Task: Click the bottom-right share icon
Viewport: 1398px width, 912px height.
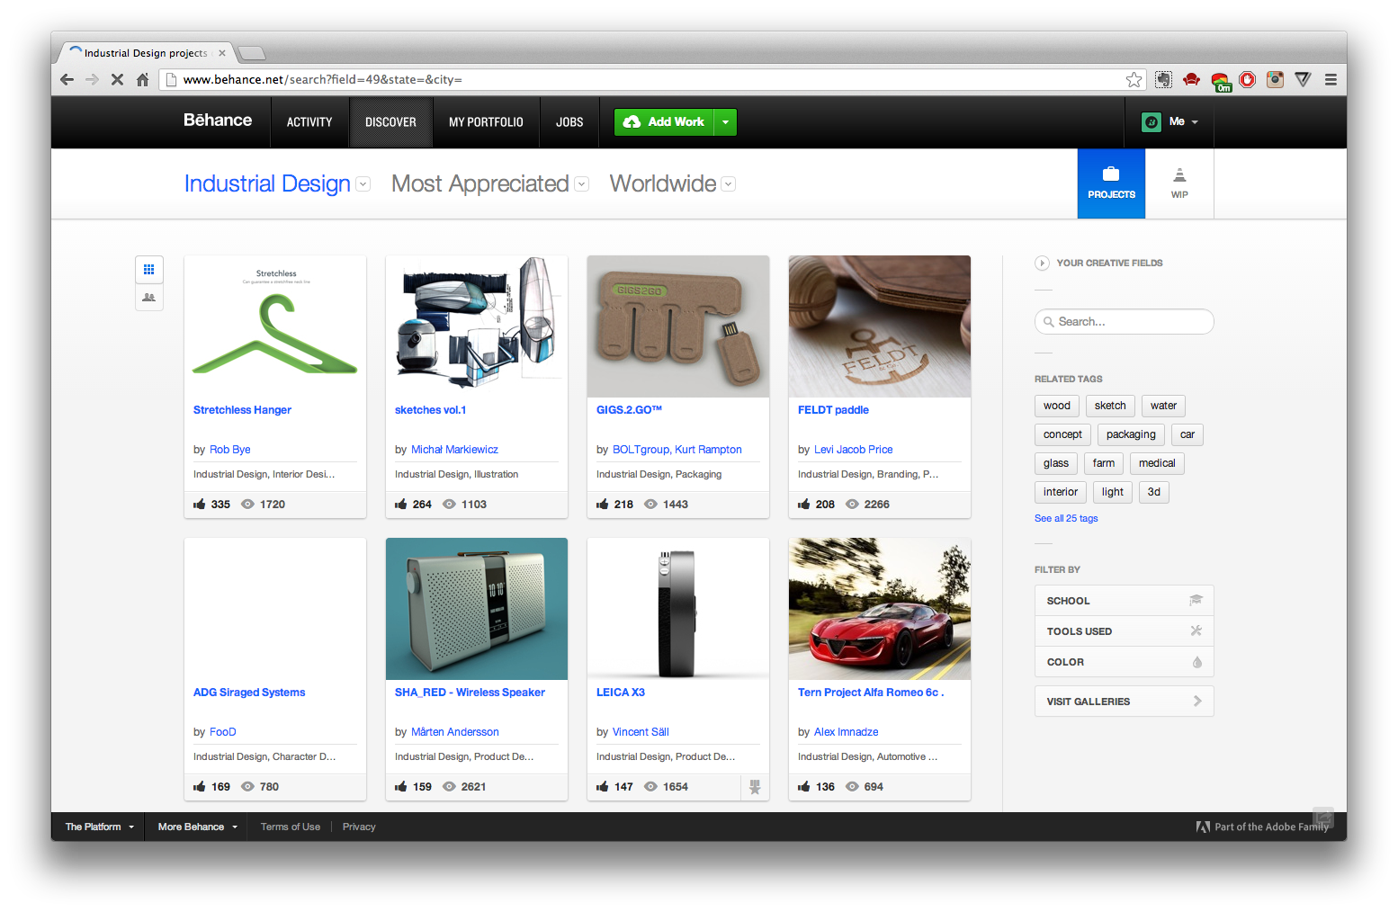Action: coord(1322,817)
